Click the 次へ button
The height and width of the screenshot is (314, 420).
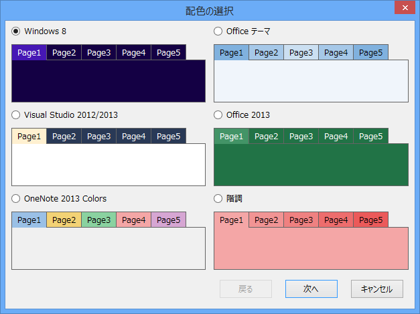[311, 289]
